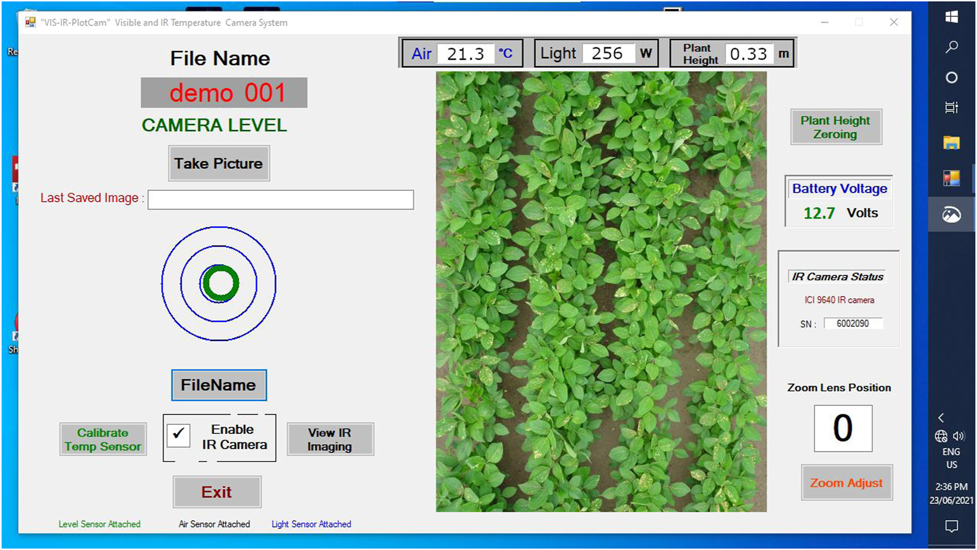Expand hidden system tray icons chevron
977x550 pixels.
coord(941,418)
